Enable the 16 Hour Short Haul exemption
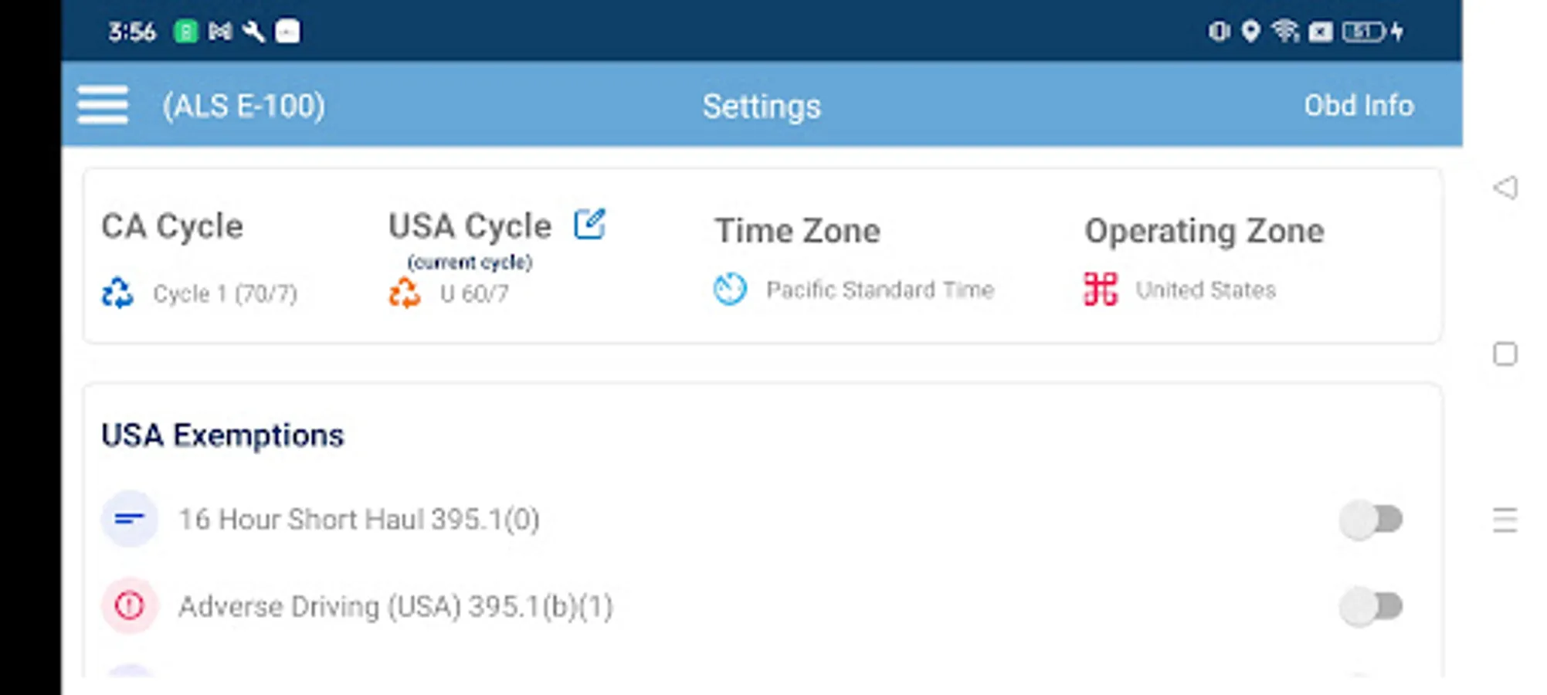The height and width of the screenshot is (695, 1547). click(1371, 520)
